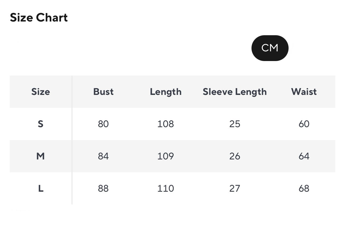The image size is (345, 228).
Task: Click the waist value 68
Action: [304, 188]
